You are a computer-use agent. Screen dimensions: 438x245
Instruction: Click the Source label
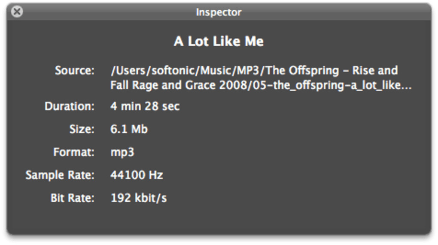click(75, 70)
